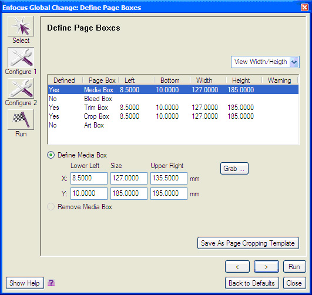This screenshot has height=295, width=312.
Task: Click the Grab ... button
Action: click(x=234, y=169)
